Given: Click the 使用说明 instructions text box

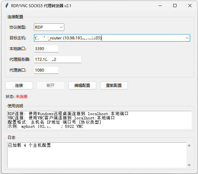Looking at the screenshot, I should point(99,120).
